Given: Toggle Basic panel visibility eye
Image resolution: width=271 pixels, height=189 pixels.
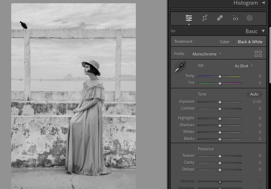Looking at the screenshot, I should pos(173,31).
